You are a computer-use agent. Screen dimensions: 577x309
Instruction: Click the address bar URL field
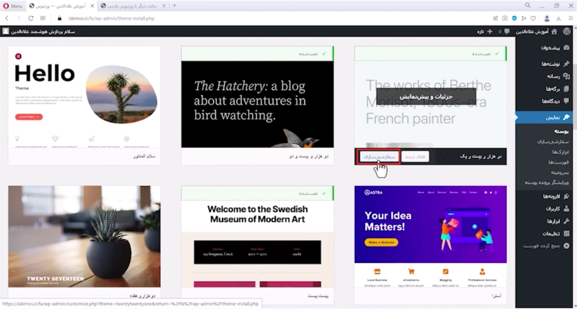point(111,18)
